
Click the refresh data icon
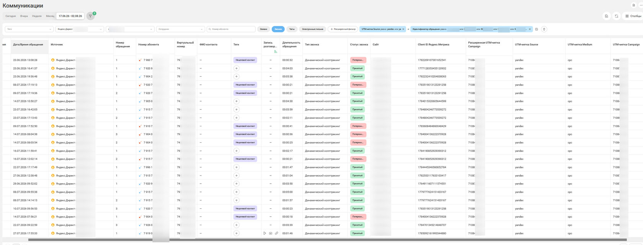tap(616, 16)
